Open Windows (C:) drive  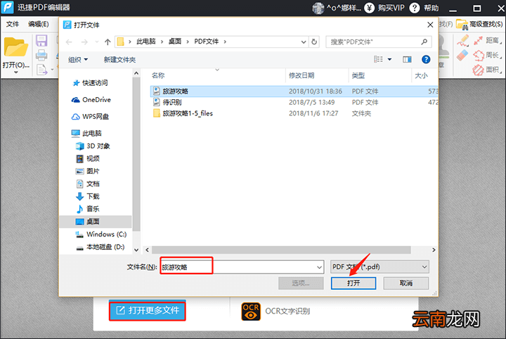pos(100,234)
